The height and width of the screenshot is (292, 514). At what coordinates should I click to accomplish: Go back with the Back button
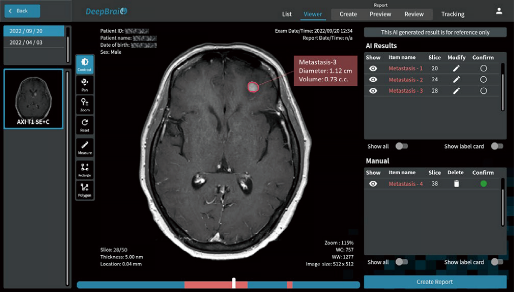(22, 11)
